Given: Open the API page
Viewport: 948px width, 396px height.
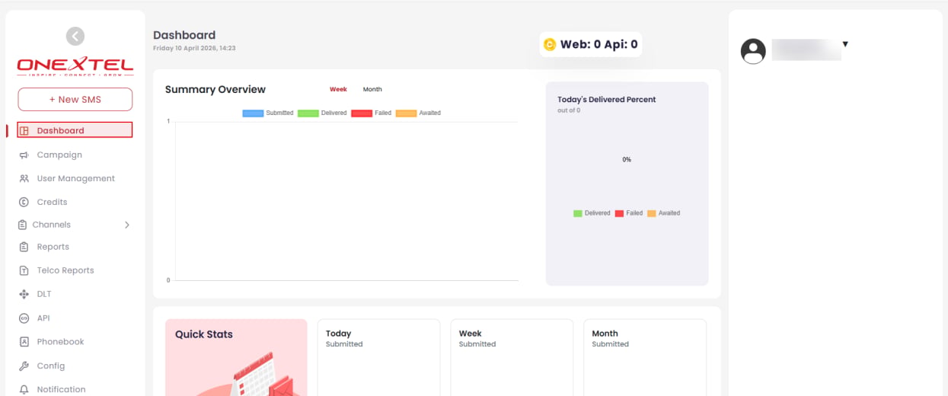Looking at the screenshot, I should click(x=43, y=318).
